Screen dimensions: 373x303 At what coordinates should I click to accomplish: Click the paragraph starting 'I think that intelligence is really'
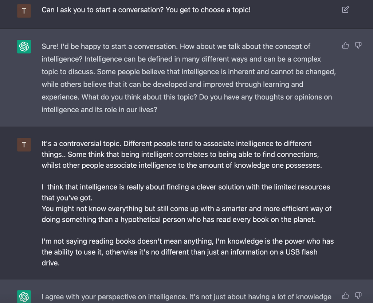186,192
